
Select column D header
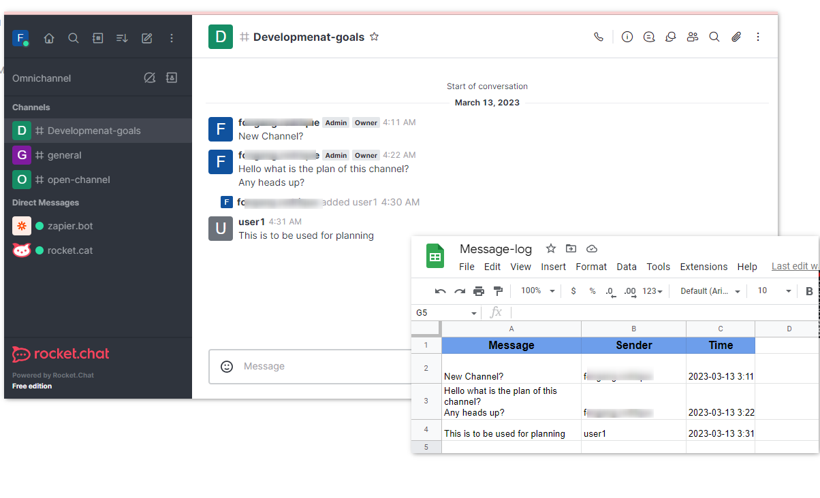click(789, 329)
